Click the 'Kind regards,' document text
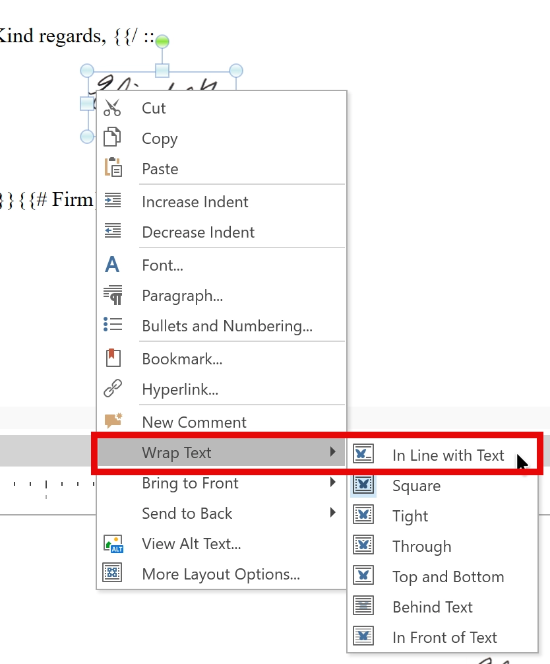Screen dimensions: 550x664 (53, 36)
